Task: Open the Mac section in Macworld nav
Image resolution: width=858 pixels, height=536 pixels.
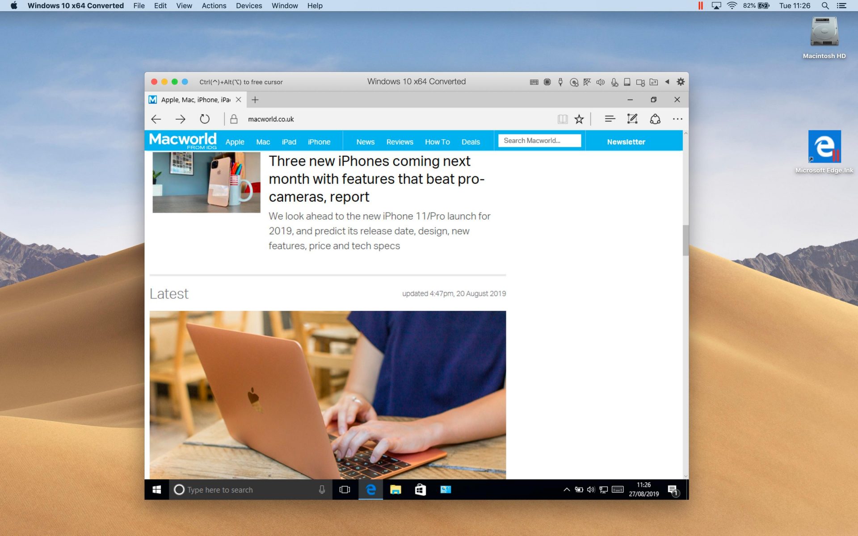Action: coord(263,142)
